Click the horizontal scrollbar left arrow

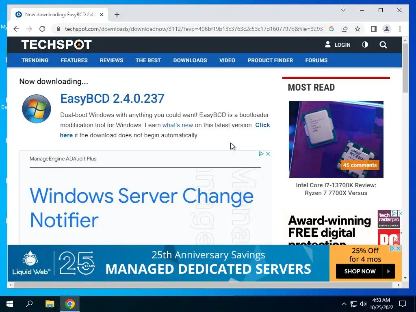tap(11, 285)
